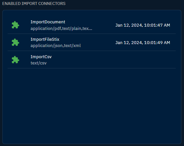Click dark background right of the section heading
Viewport: 184px width, 146px height.
click(x=124, y=4)
